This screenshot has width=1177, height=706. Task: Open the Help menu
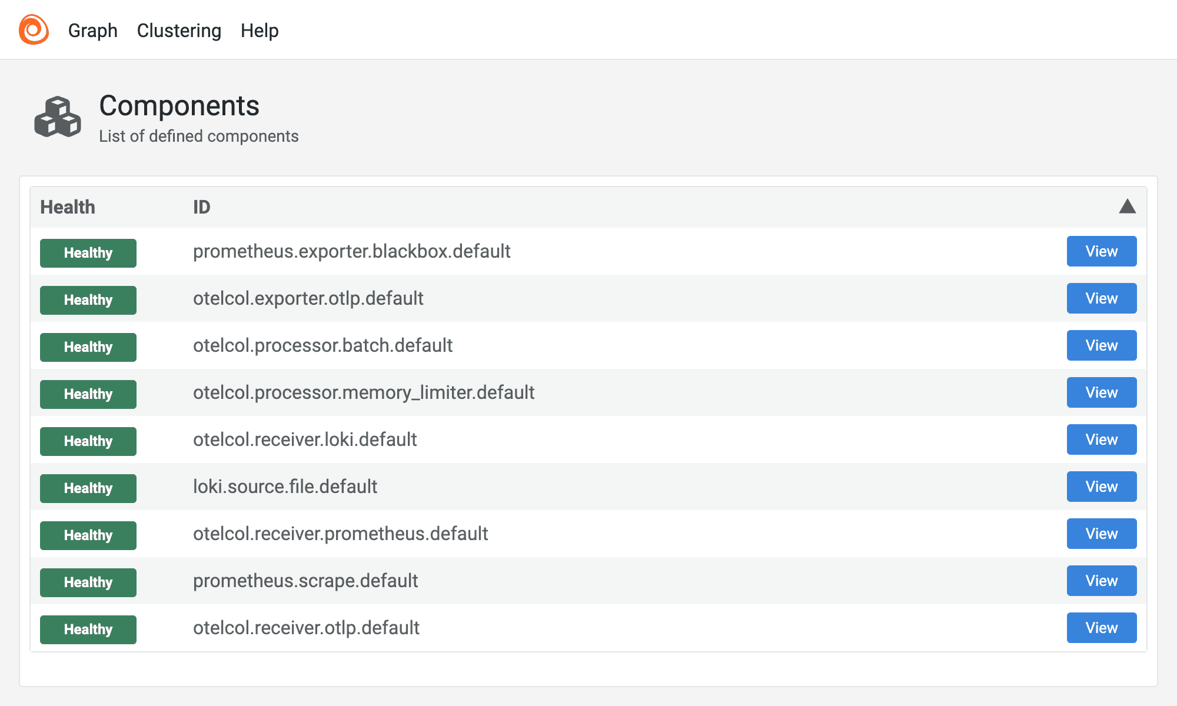[x=260, y=30]
